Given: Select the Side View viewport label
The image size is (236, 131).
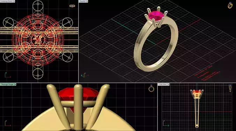Looking at the screenshot, I should click(x=163, y=84).
